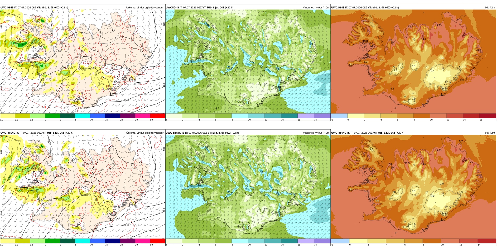The image size is (501, 250).
Task: Click the 1003 isobar label on bottom pressure map
Action: tap(88, 195)
